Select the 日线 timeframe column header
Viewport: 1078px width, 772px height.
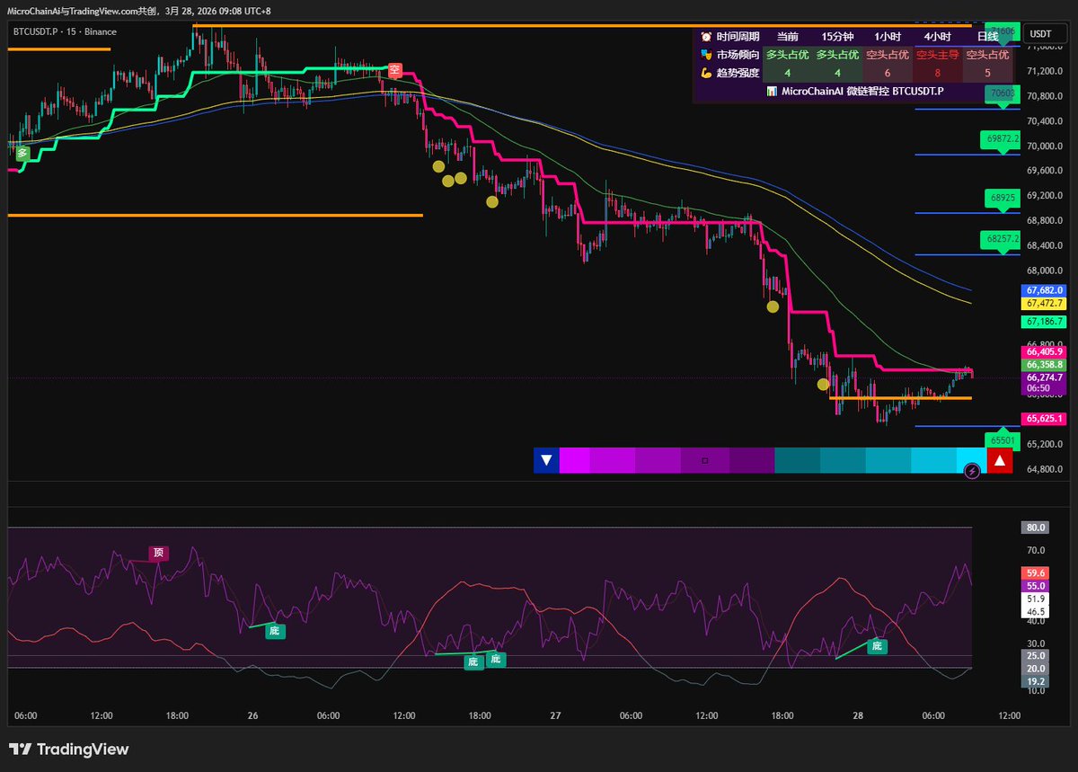pyautogui.click(x=987, y=37)
